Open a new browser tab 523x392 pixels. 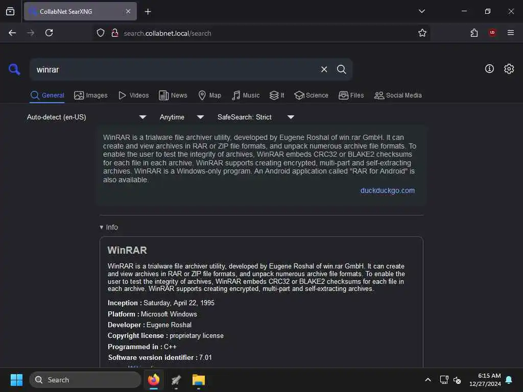(x=148, y=12)
